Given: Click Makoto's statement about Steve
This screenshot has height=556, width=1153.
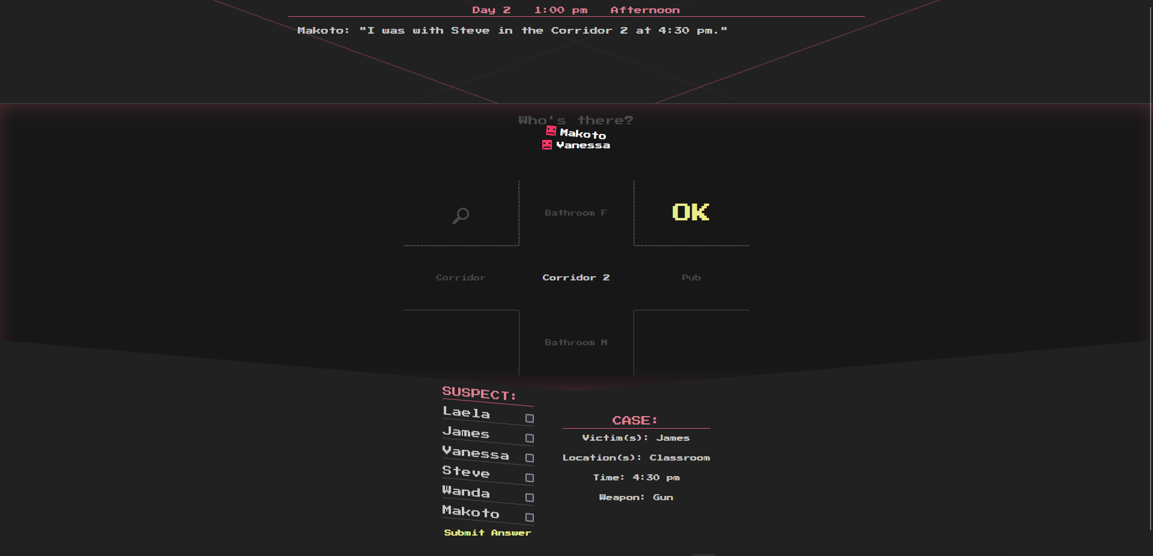Looking at the screenshot, I should pyautogui.click(x=512, y=31).
